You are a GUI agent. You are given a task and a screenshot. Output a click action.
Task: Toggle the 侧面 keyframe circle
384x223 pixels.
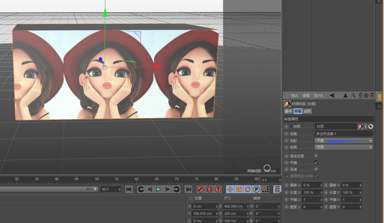[287, 147]
